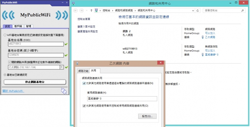Click the 網路和網際網路 breadcrumb

(x=124, y=10)
